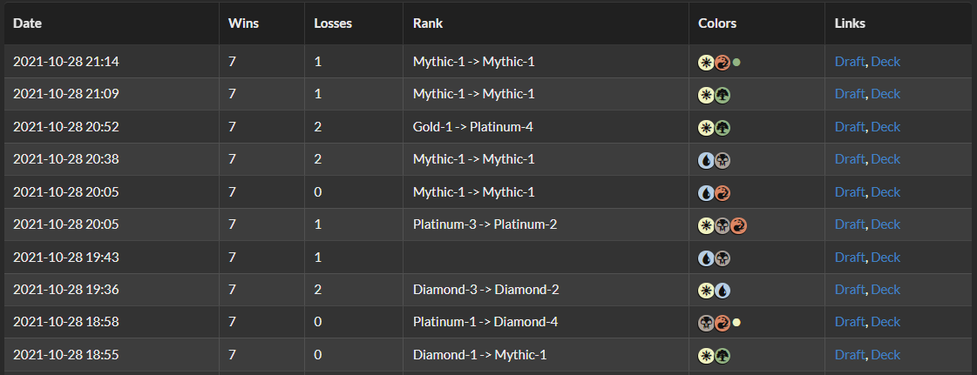Click the green tree mana icon in the 21:09 row
This screenshot has height=375, width=977.
723,95
